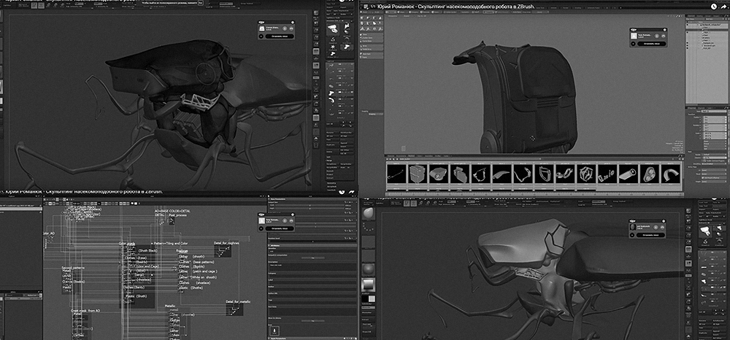Select the backpack mesh thumbnail in preset strip
The image size is (730, 340).
[x=417, y=174]
